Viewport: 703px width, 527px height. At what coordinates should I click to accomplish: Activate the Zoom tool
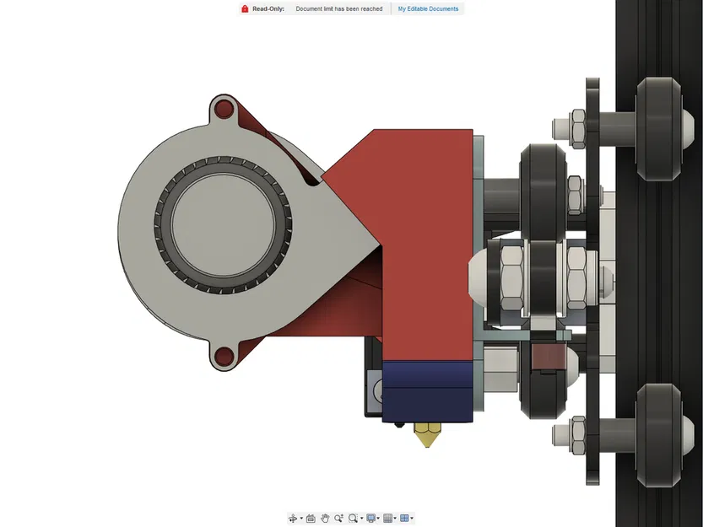pos(338,518)
